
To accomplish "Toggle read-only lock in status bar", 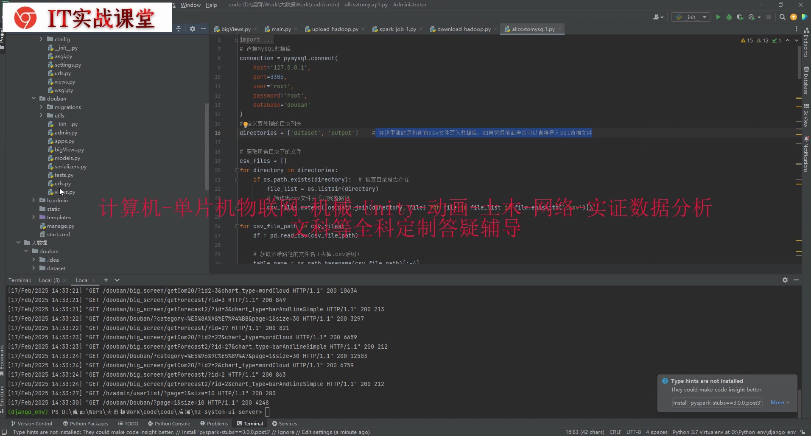I will pos(803,432).
